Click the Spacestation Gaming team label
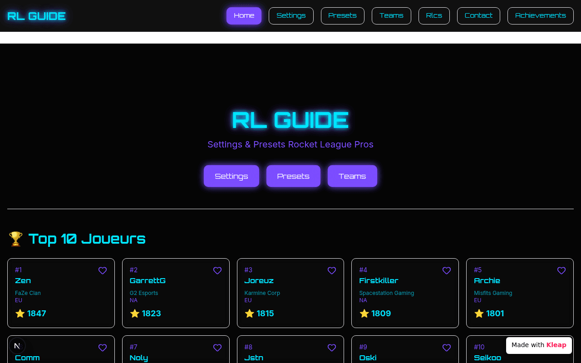The height and width of the screenshot is (363, 581). coord(387,293)
